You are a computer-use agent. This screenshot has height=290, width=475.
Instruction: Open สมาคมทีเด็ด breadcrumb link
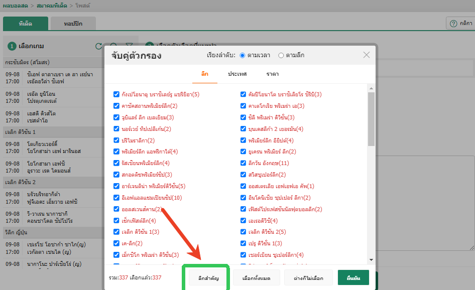pyautogui.click(x=52, y=6)
